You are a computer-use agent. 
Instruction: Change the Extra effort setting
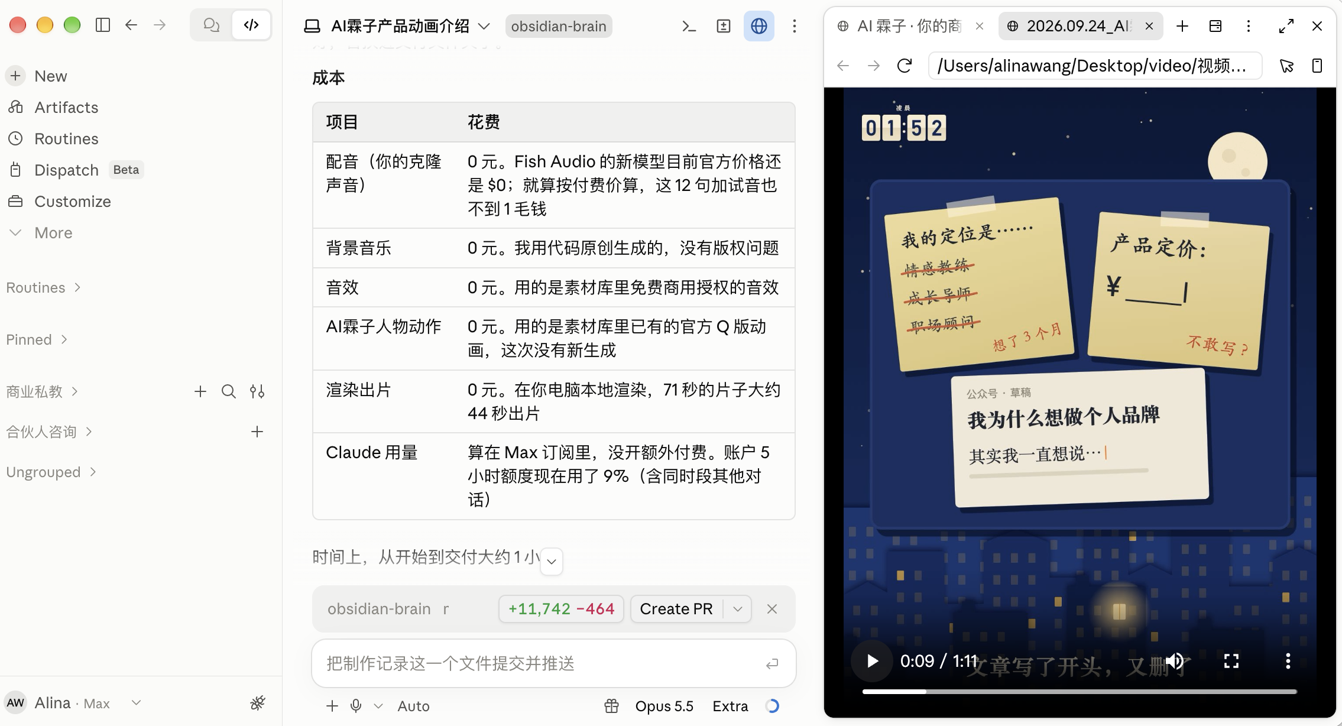(x=730, y=705)
